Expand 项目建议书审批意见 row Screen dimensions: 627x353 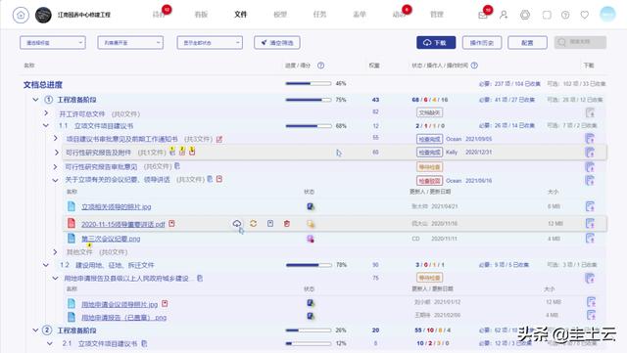(56, 138)
